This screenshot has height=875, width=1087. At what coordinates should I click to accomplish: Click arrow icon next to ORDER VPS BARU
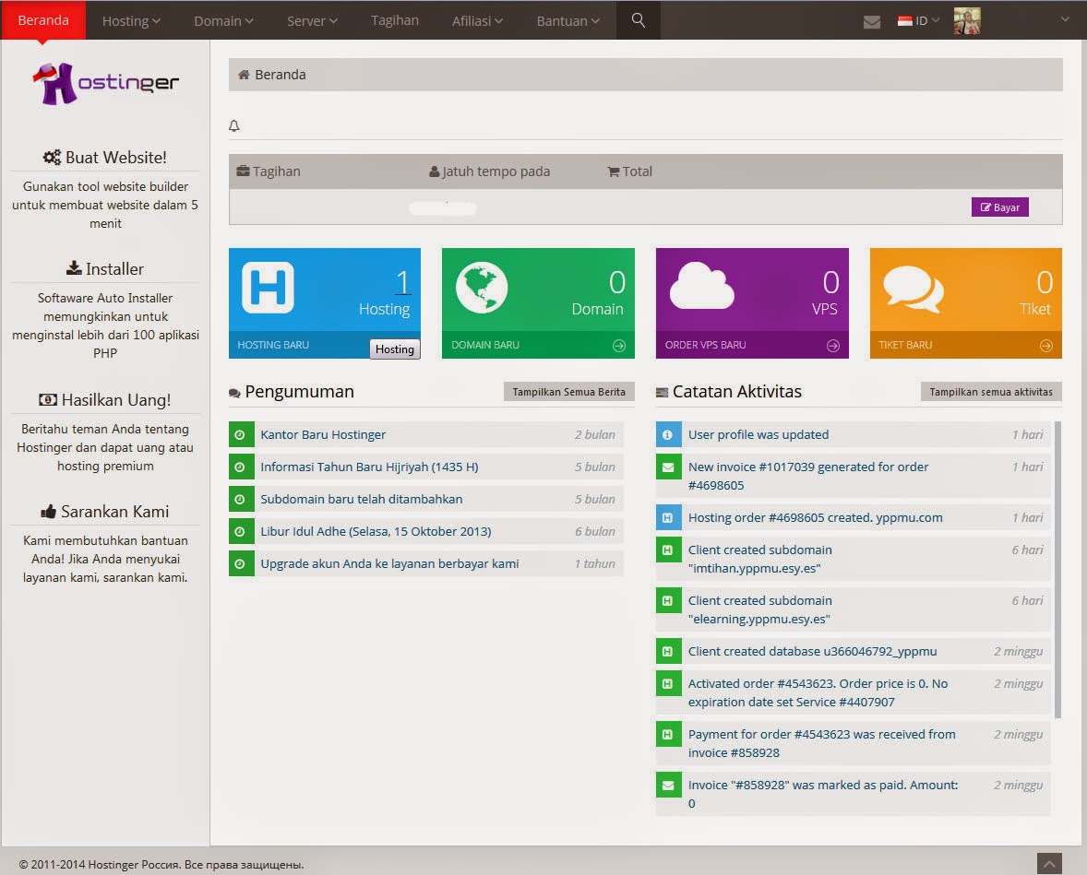(833, 345)
